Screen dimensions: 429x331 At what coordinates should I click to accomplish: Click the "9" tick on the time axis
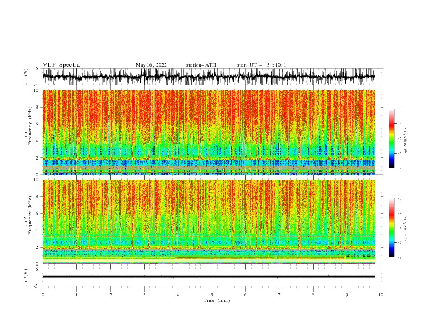click(x=347, y=295)
